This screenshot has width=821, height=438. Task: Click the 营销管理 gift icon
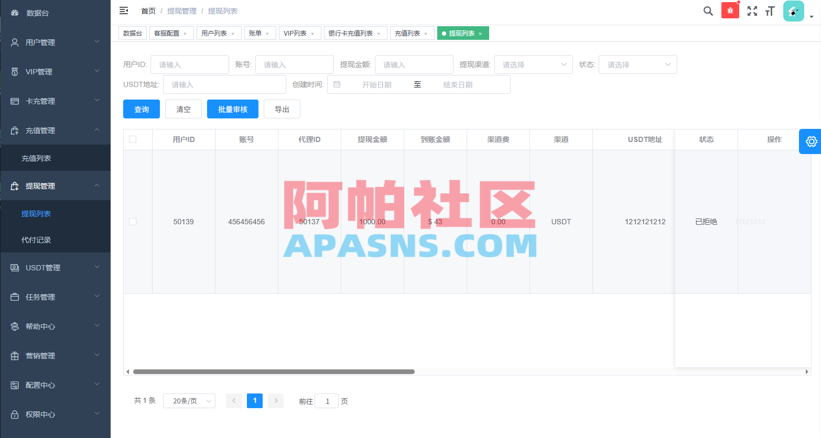(15, 356)
